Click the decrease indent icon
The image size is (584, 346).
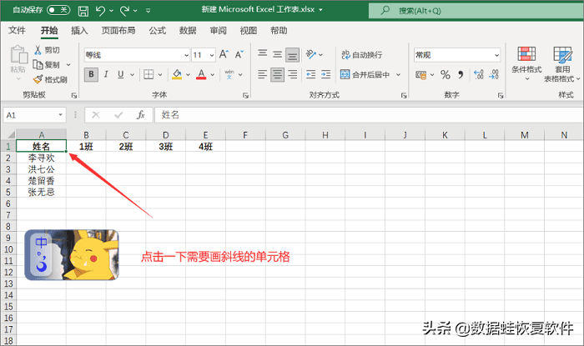(310, 74)
